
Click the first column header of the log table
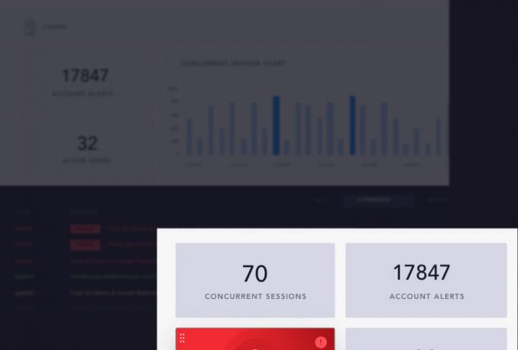pyautogui.click(x=23, y=212)
